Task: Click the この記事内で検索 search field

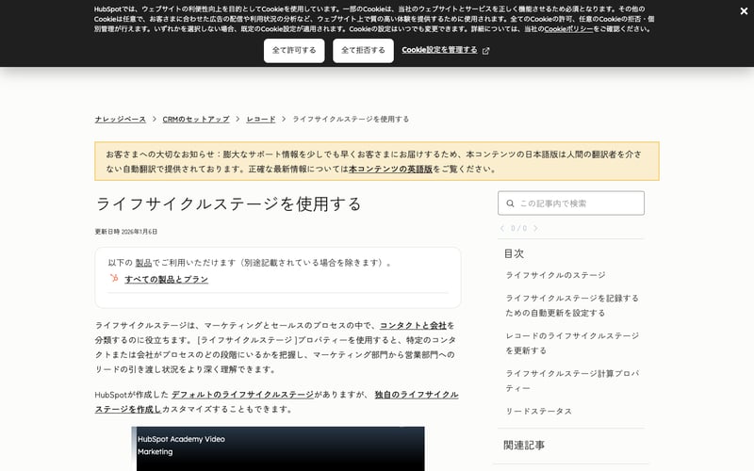Action: pos(571,203)
